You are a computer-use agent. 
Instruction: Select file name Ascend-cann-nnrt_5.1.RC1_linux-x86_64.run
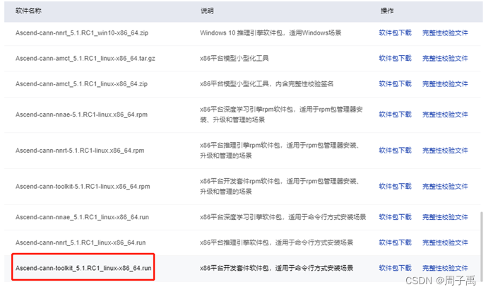81,243
